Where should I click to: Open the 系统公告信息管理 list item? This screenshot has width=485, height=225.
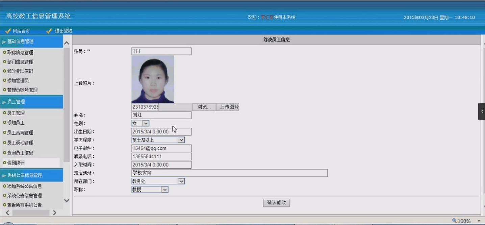point(24,196)
